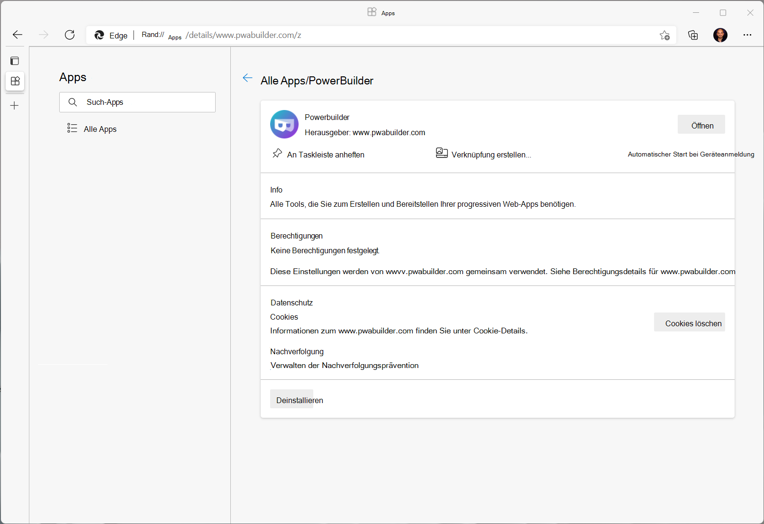Click the browser forward arrow
This screenshot has height=524, width=764.
44,35
